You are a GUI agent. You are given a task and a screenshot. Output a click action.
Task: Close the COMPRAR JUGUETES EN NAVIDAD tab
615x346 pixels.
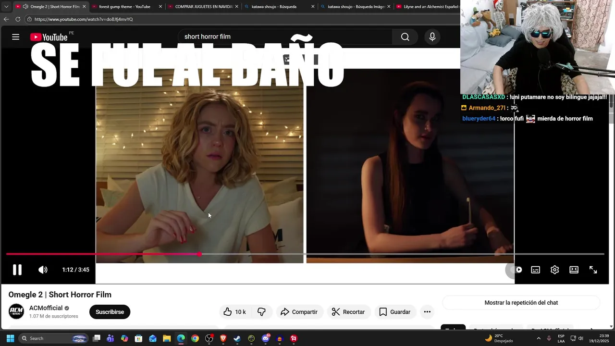point(236,7)
